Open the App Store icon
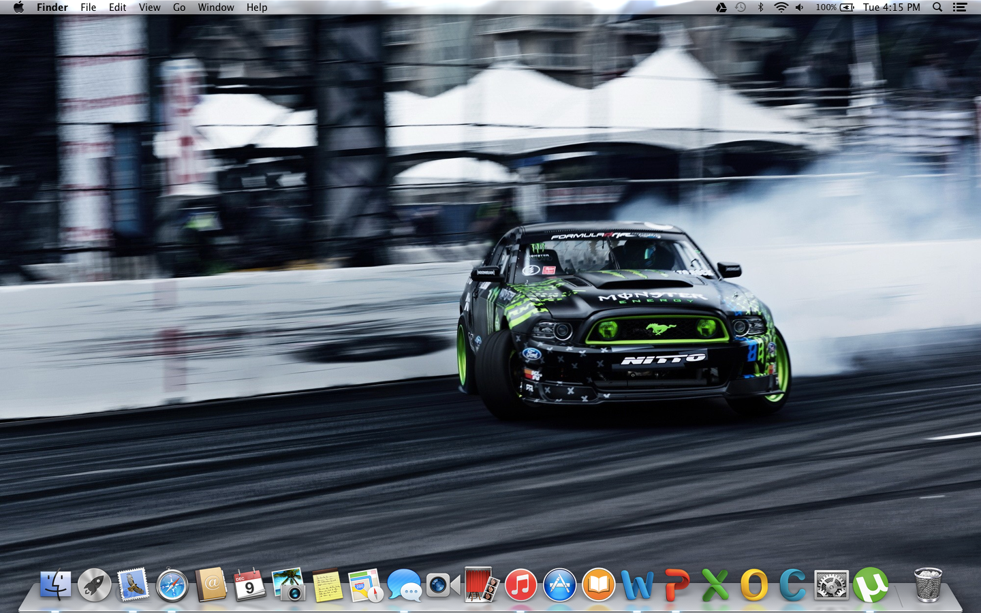The height and width of the screenshot is (613, 981). pos(560,585)
